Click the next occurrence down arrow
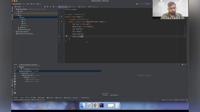 pyautogui.click(x=15, y=70)
